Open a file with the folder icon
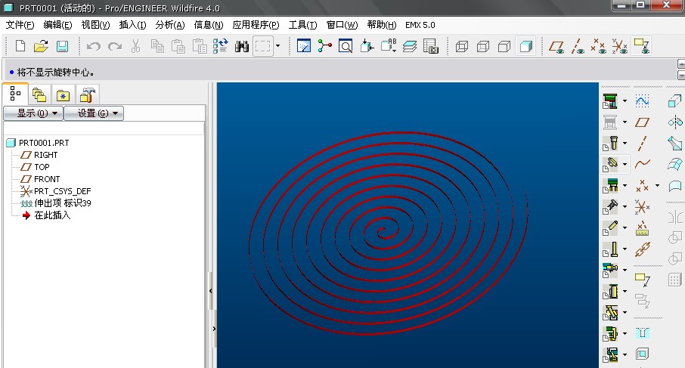Image resolution: width=685 pixels, height=368 pixels. [41, 46]
